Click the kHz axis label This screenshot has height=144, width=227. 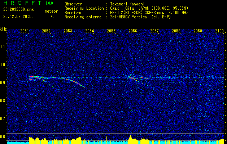(3, 29)
